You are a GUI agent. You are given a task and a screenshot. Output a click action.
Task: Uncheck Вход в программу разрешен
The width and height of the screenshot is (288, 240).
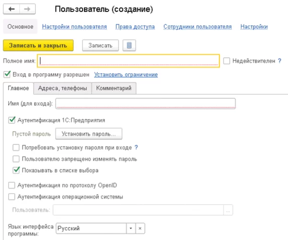[x=7, y=74]
